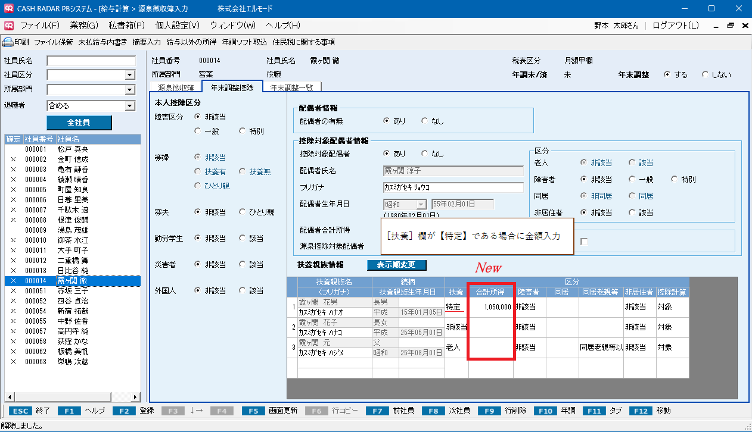
Task: Click the 表示順変更 button
Action: (397, 265)
